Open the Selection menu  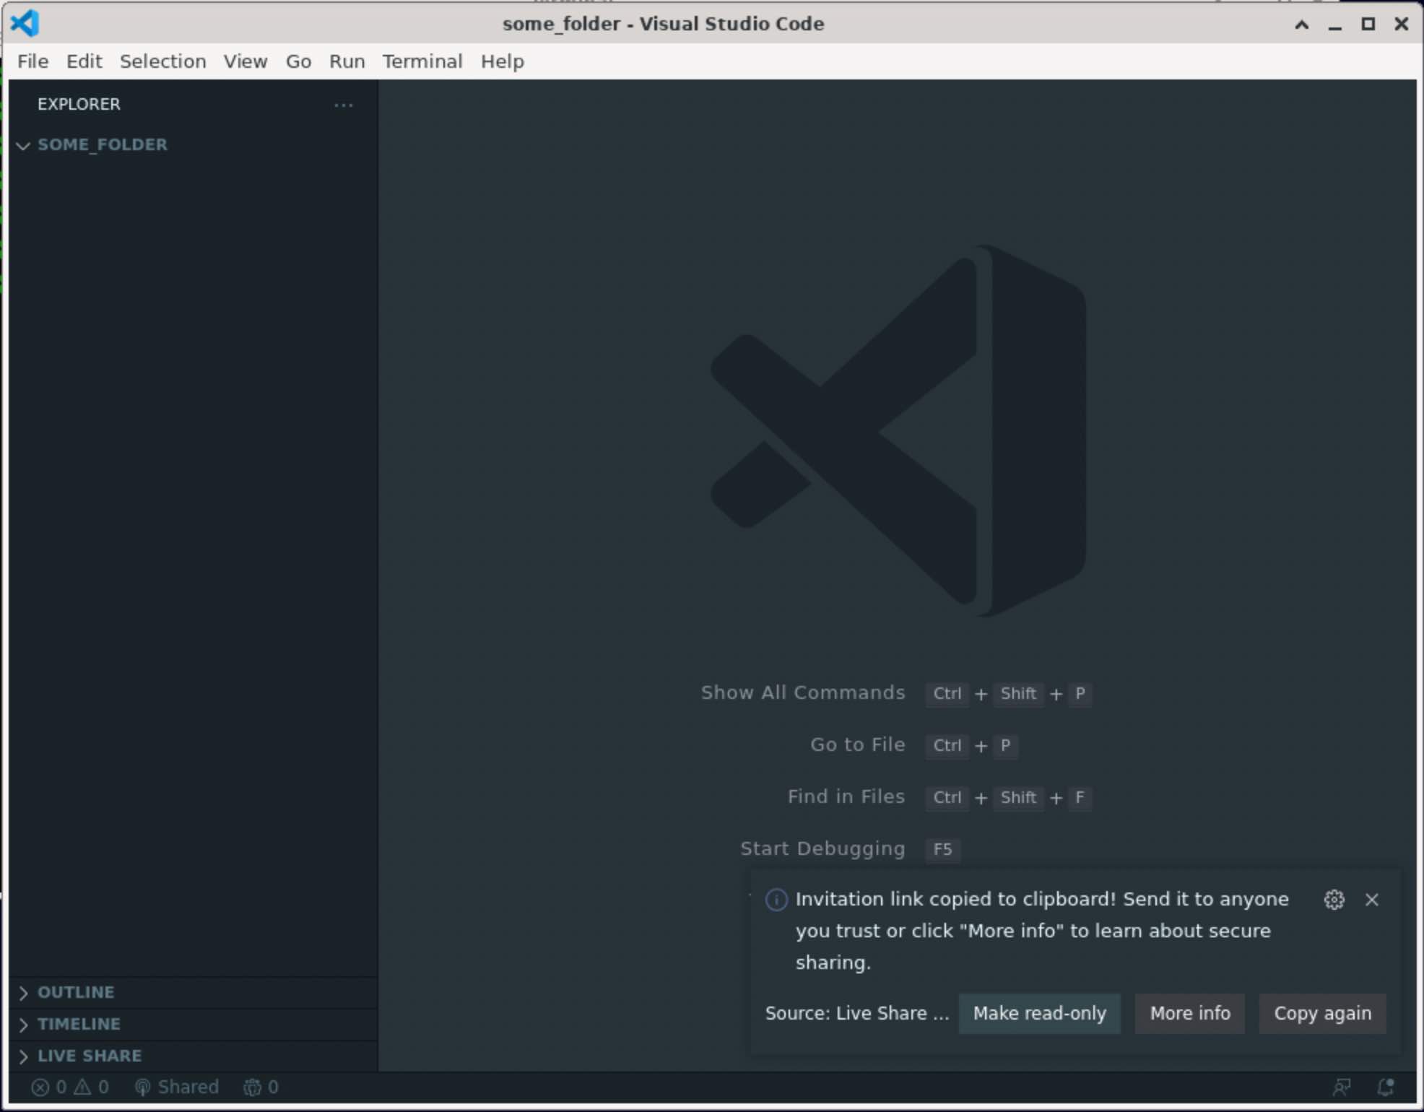pos(162,61)
